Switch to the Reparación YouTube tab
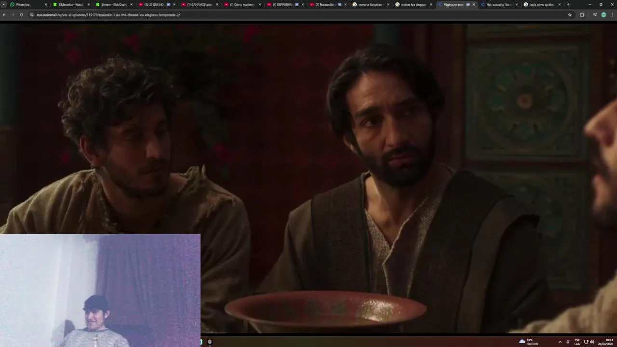 pyautogui.click(x=328, y=4)
